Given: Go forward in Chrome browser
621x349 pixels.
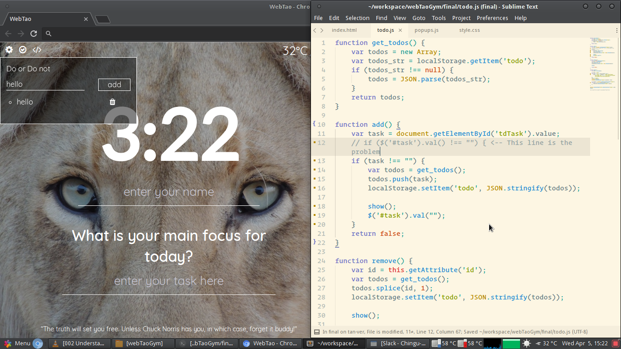Looking at the screenshot, I should [20, 34].
